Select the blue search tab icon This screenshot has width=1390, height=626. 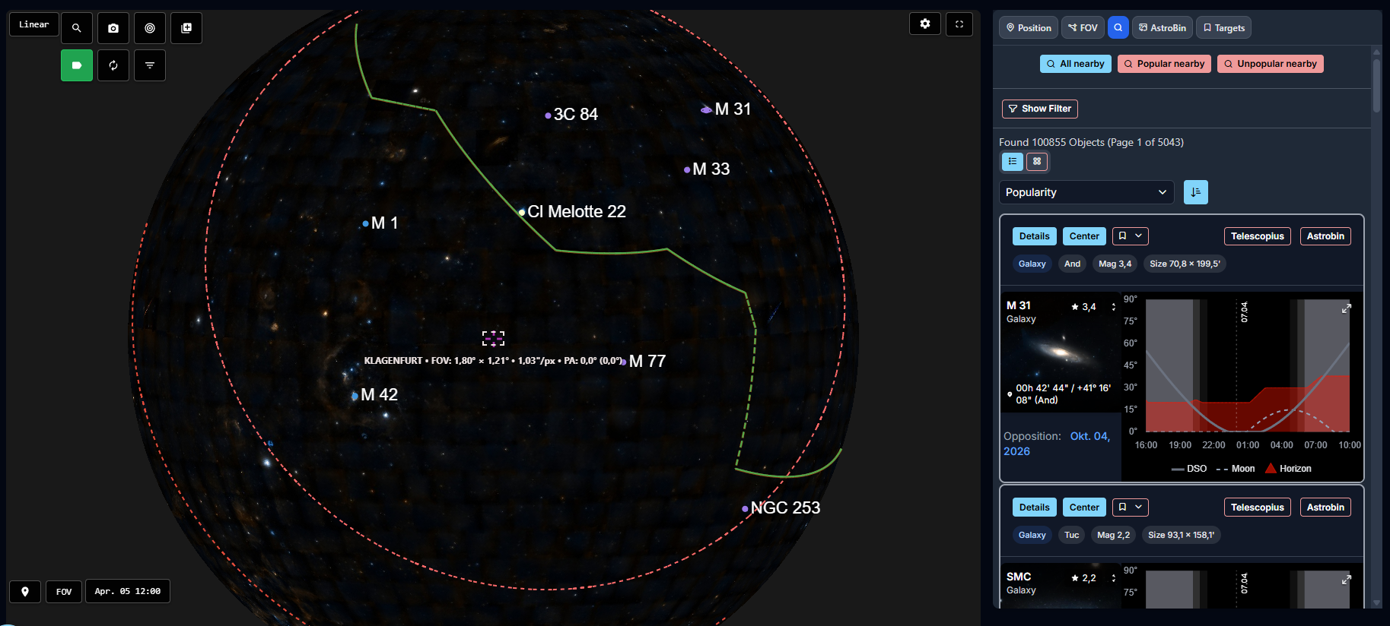pos(1118,28)
